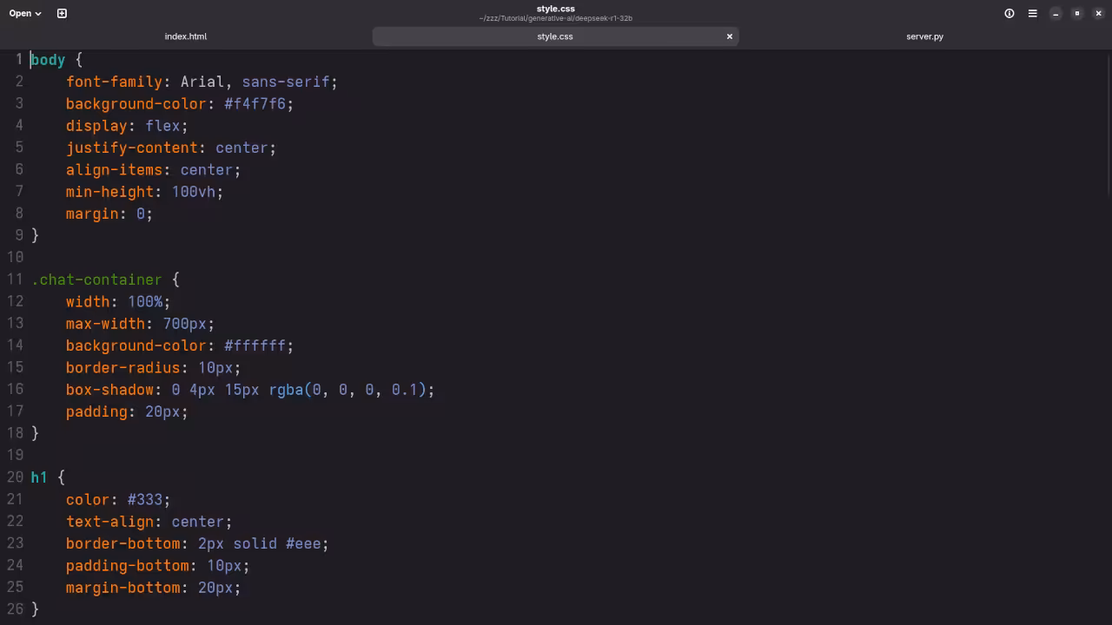
Task: Click the box-shadow property
Action: [110, 390]
